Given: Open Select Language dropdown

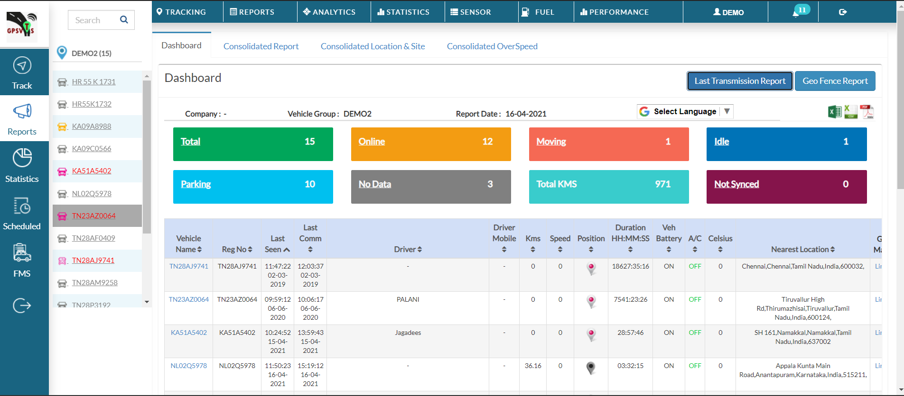Looking at the screenshot, I should click(685, 111).
